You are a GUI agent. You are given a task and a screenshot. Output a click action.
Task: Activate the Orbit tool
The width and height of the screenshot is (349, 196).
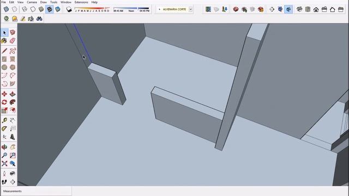pyautogui.click(x=4, y=147)
